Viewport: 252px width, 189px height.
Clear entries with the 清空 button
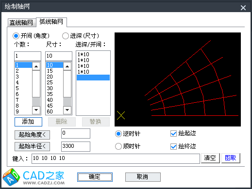tap(210, 158)
